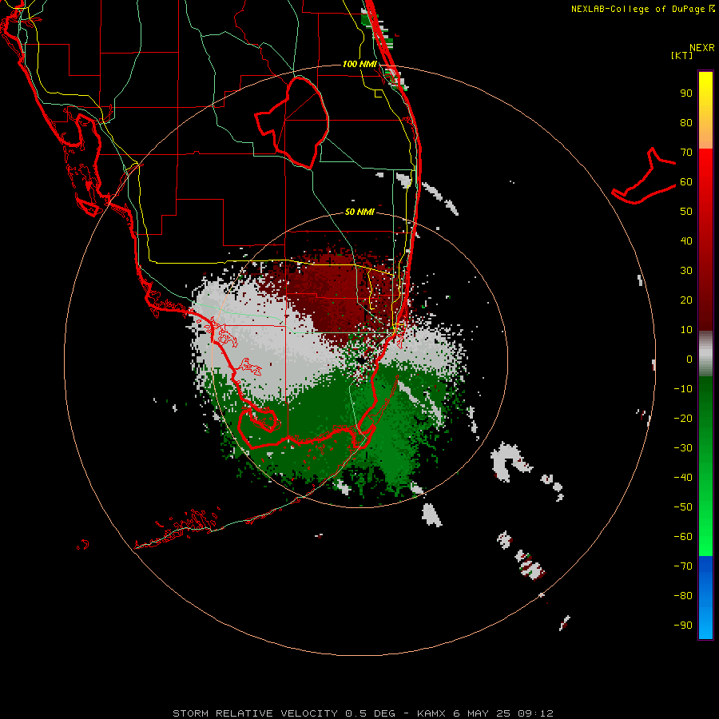Click the 70 value on the velocity scale

[686, 153]
